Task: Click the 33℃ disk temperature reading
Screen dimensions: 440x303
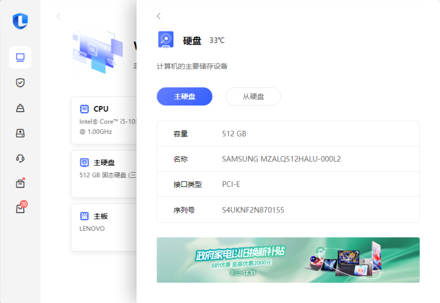Action: 217,40
